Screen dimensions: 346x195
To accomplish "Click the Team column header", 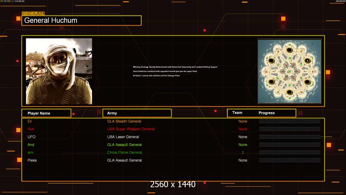I will [x=237, y=113].
